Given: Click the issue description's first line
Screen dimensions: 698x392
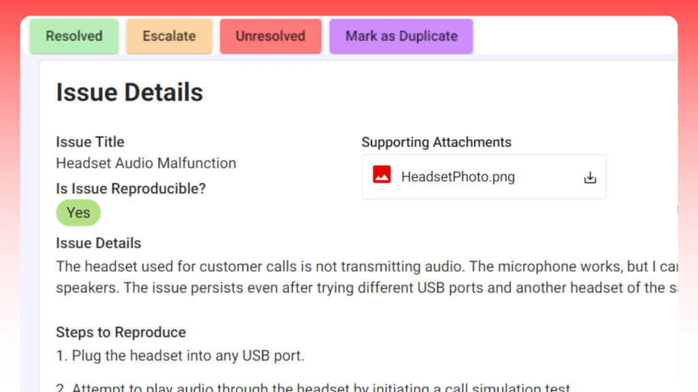Looking at the screenshot, I should (367, 266).
